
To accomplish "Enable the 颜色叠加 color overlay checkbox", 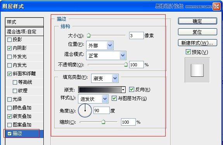I will pyautogui.click(x=9, y=108).
